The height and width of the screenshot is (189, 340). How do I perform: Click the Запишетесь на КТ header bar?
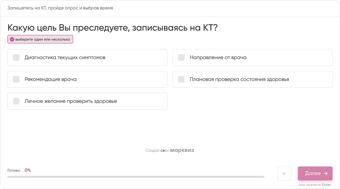[x=60, y=8]
